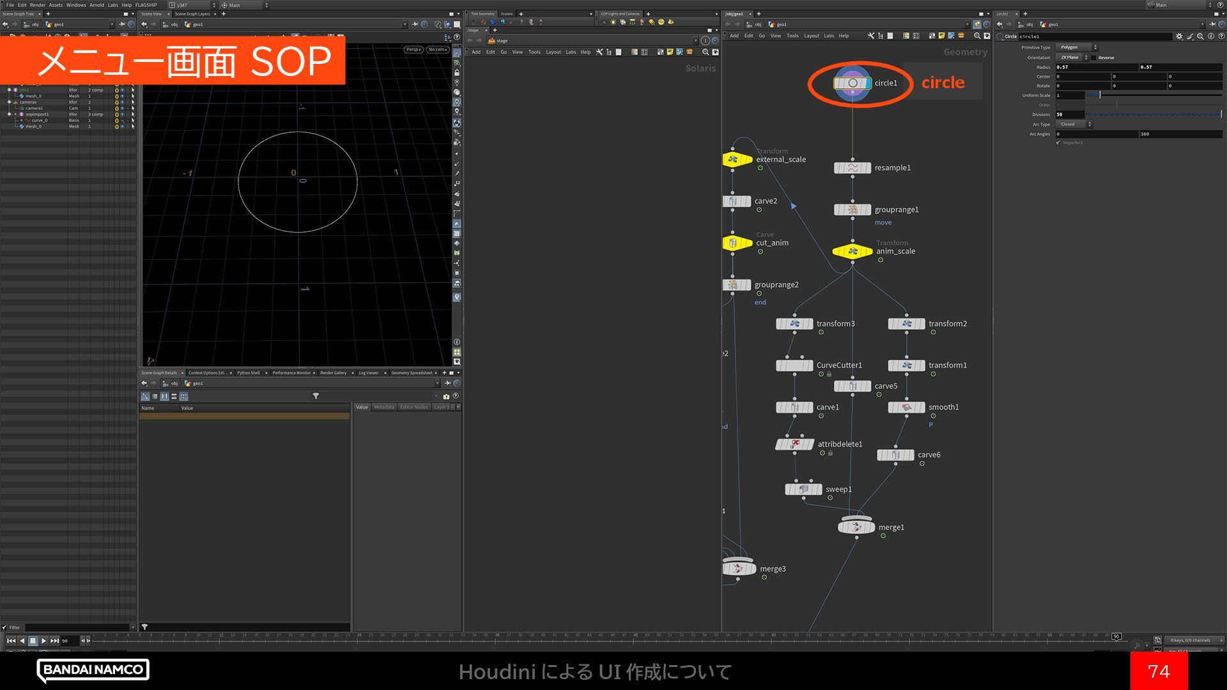Open the Arc Type Closed dropdown
Image resolution: width=1227 pixels, height=690 pixels.
(x=1074, y=124)
